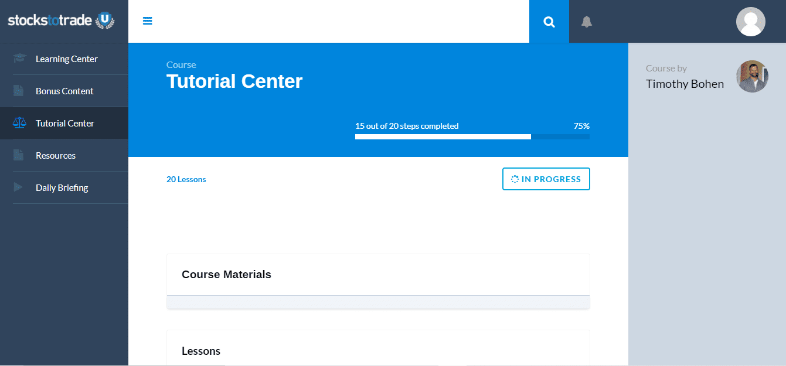Viewport: 786px width, 366px height.
Task: Open Bonus Content in sidebar
Action: [64, 91]
